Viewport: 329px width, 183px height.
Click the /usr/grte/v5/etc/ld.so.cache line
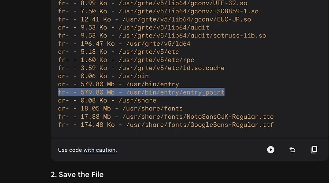(x=141, y=68)
